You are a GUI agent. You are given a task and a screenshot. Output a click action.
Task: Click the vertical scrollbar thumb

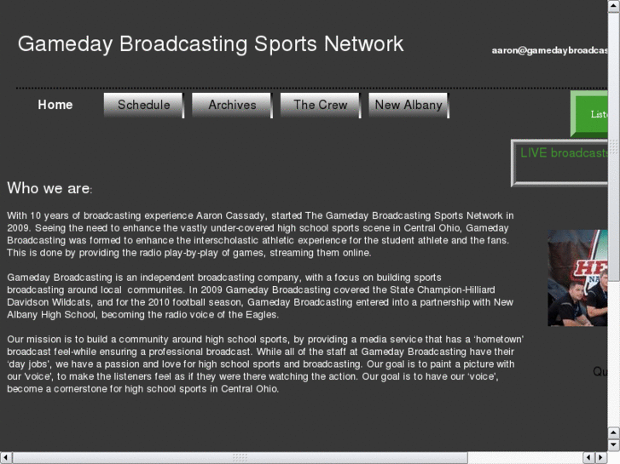tap(614, 147)
